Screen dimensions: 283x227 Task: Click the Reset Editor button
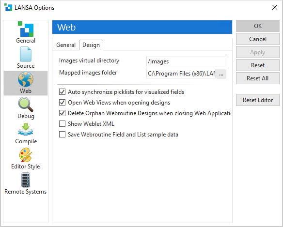(x=258, y=100)
